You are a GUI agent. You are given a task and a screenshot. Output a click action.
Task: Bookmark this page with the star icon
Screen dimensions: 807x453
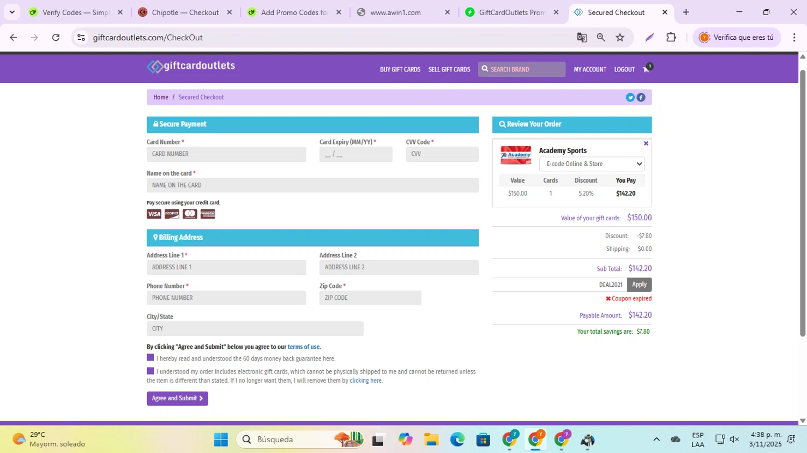pyautogui.click(x=620, y=37)
